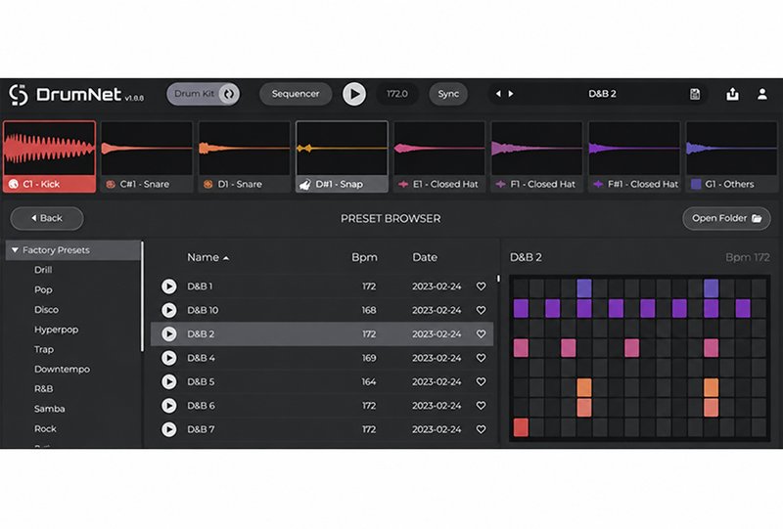The image size is (783, 529).
Task: Click the DrumNet logo icon
Action: tap(19, 94)
